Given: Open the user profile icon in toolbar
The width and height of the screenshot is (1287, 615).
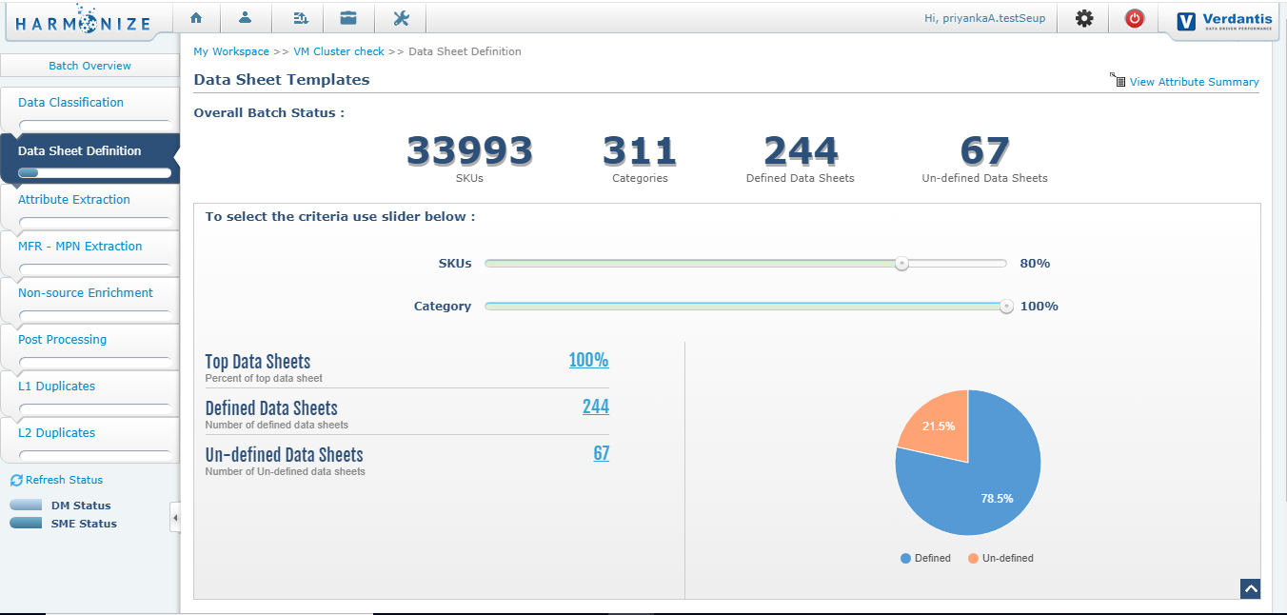Looking at the screenshot, I should [246, 18].
